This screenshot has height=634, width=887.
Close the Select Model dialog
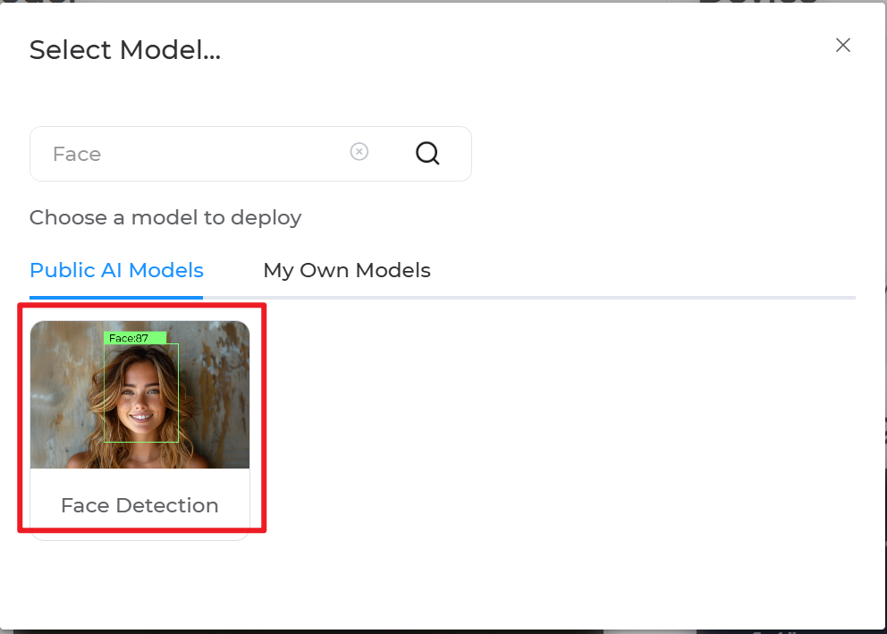click(x=842, y=46)
